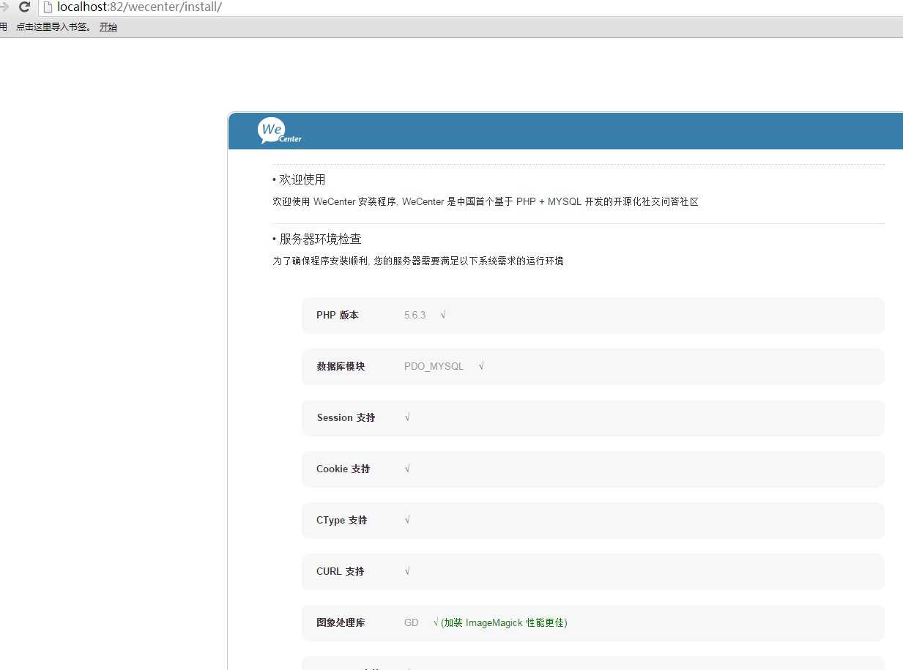Image resolution: width=903 pixels, height=670 pixels.
Task: Click the check mark in Session 支持 row
Action: 407,417
